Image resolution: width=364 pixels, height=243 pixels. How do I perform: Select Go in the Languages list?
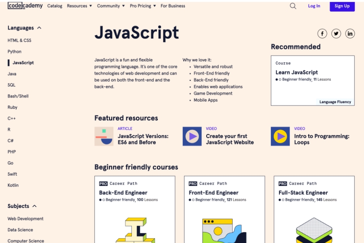click(10, 163)
